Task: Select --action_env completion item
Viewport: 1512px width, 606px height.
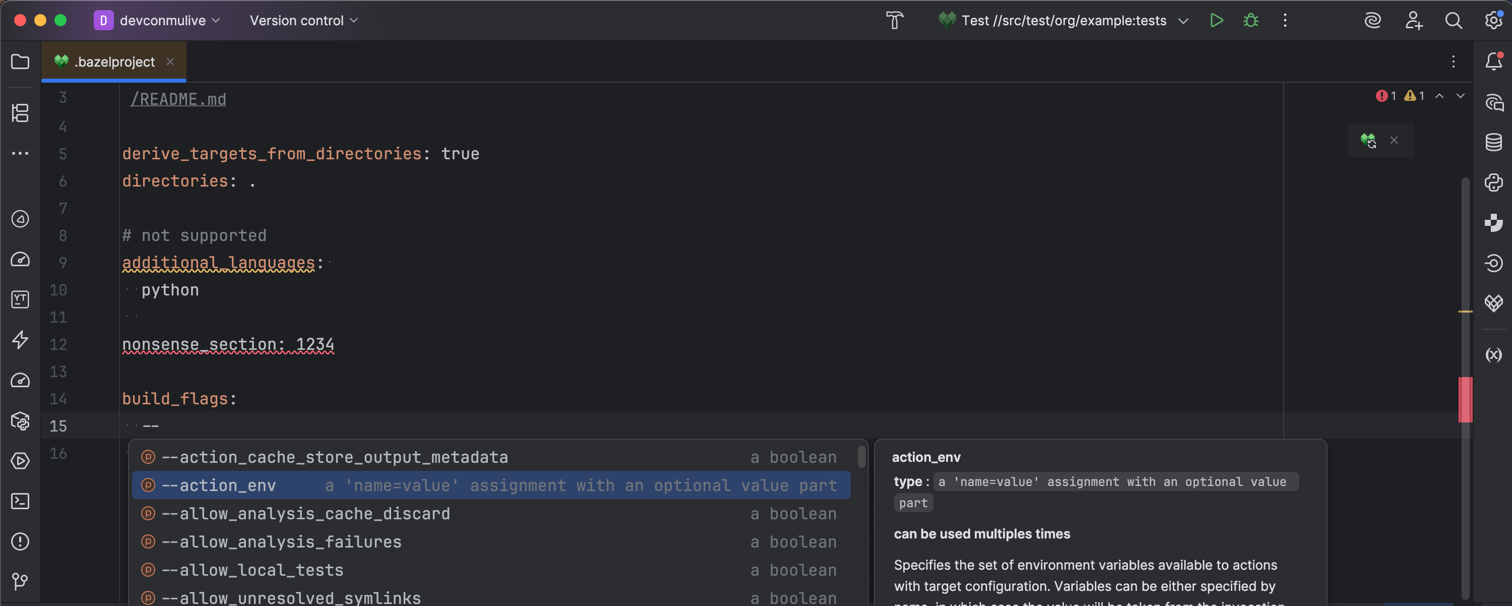Action: coord(491,485)
